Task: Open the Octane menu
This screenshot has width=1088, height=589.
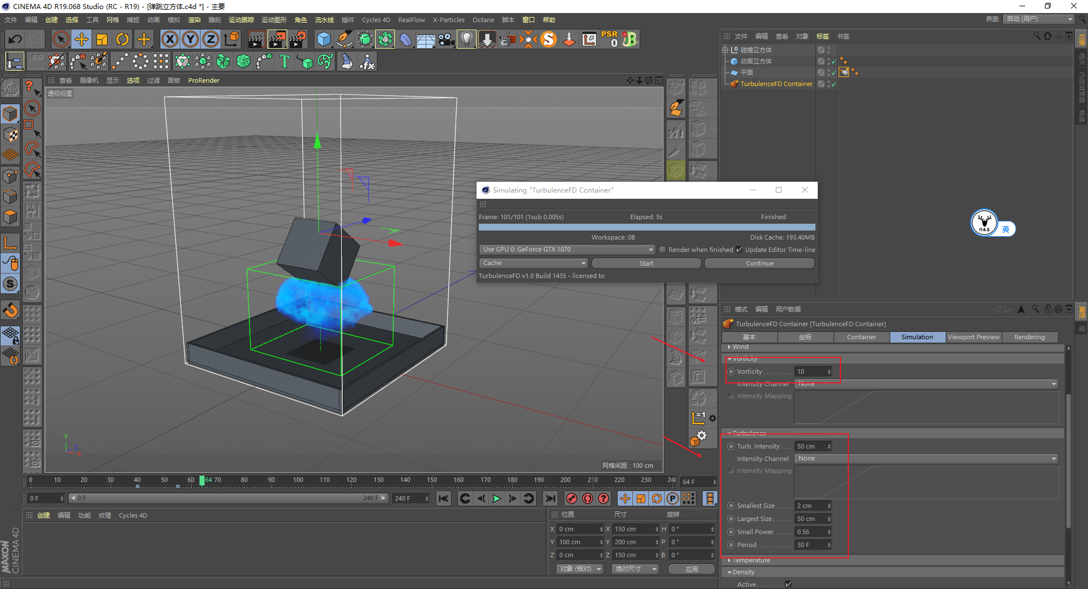Action: tap(483, 20)
